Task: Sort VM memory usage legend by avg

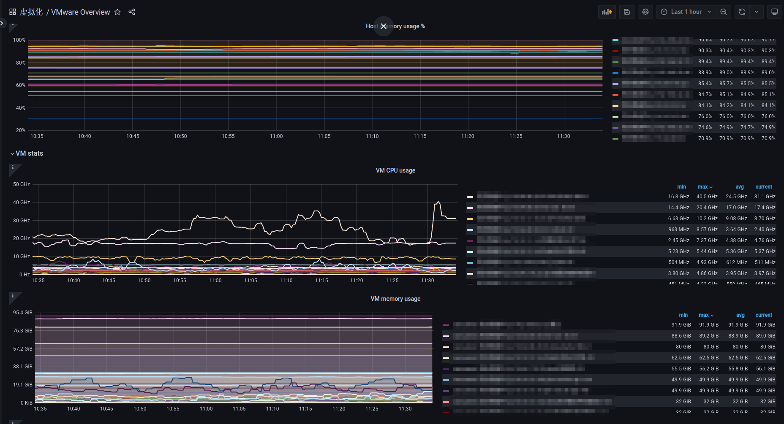Action: [740, 315]
